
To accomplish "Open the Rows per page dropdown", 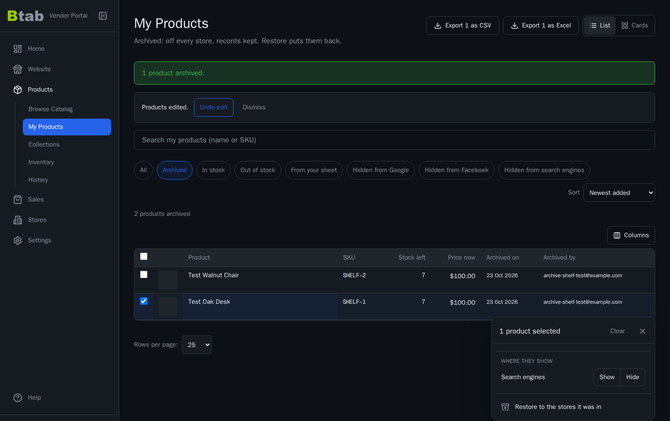I will coord(197,345).
